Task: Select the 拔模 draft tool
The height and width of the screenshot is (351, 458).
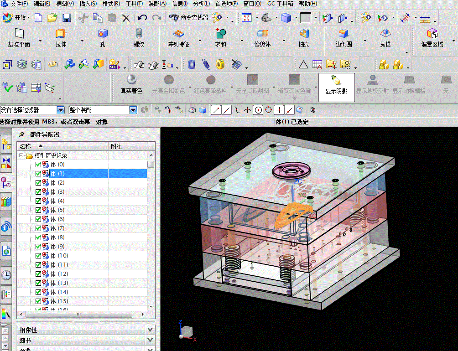Action: point(385,38)
